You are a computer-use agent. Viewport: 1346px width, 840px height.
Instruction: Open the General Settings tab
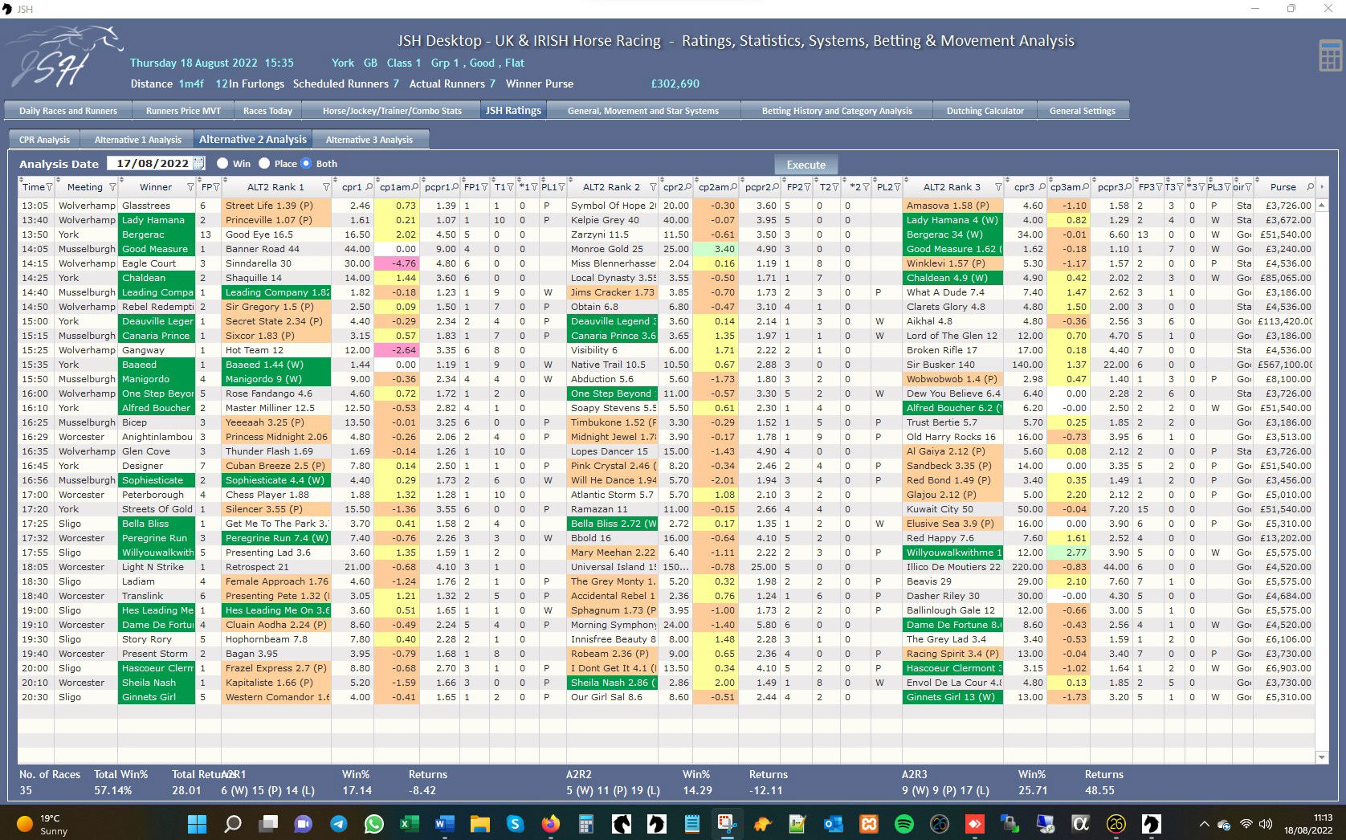[1083, 111]
